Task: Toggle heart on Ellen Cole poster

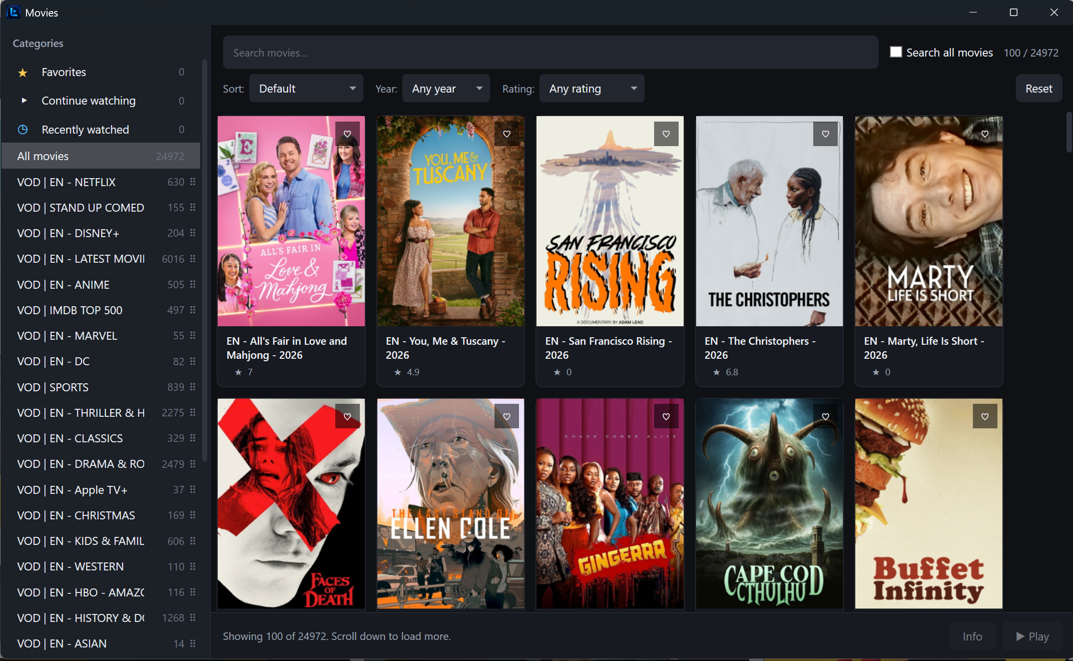Action: pyautogui.click(x=506, y=416)
